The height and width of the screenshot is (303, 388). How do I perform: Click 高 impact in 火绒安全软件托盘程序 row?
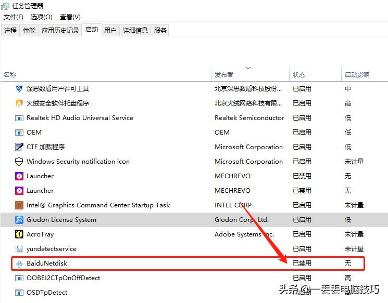click(x=348, y=103)
